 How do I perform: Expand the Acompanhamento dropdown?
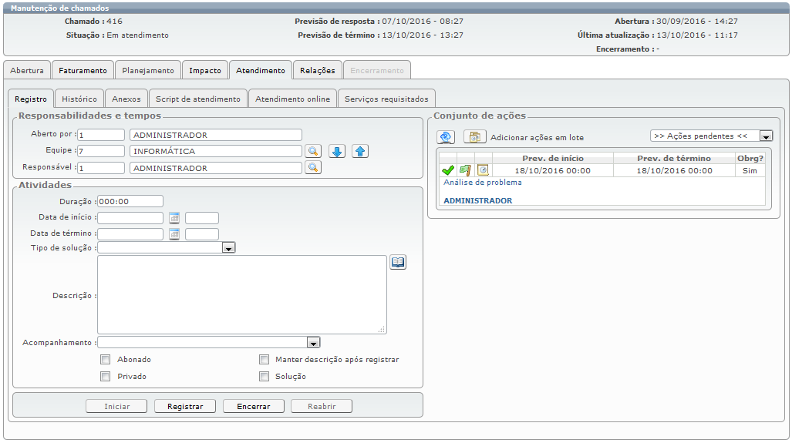click(x=313, y=343)
